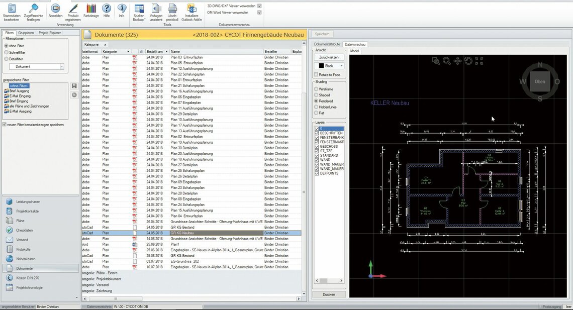Switch to the Projekt Explorer tab
Screen dimensions: 573x310
click(50, 33)
